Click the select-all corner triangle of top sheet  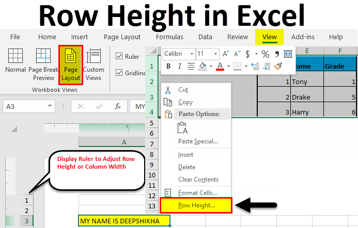coord(153,51)
